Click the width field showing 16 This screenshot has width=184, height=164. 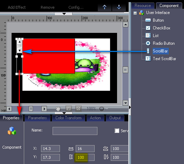(x=85, y=149)
